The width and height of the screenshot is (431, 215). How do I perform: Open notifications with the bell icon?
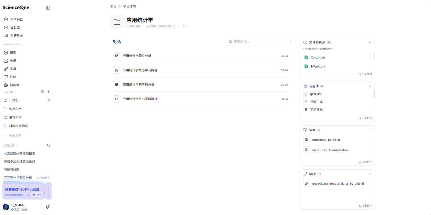48,207
